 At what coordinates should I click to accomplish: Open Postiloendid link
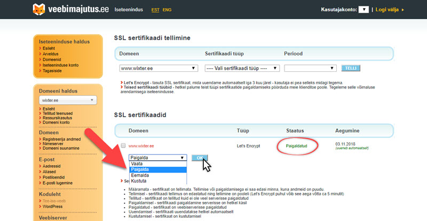pyautogui.click(x=53, y=177)
